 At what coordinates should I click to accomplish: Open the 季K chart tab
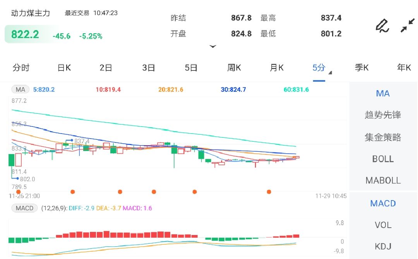point(362,68)
